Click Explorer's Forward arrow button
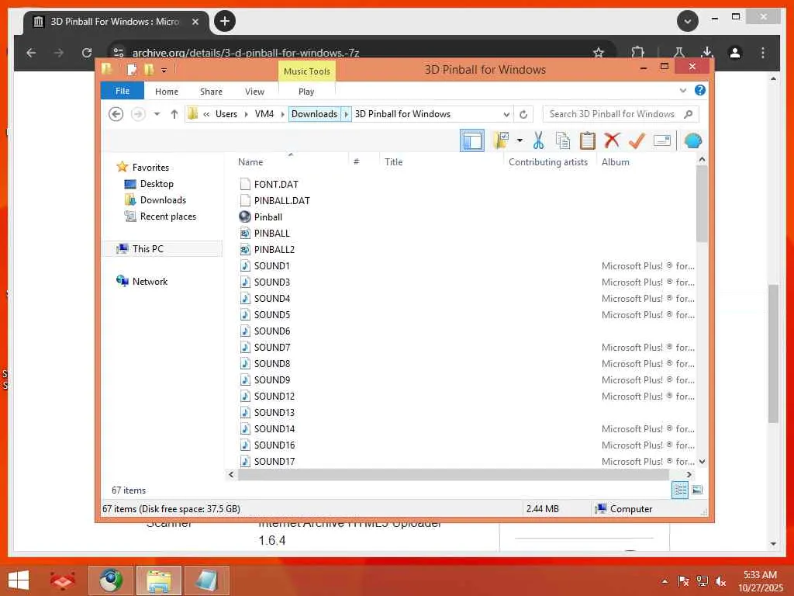The width and height of the screenshot is (794, 596). [138, 114]
